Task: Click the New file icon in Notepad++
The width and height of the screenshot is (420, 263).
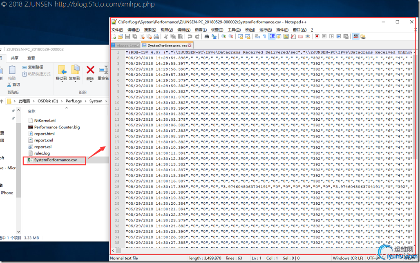Action: coord(114,37)
